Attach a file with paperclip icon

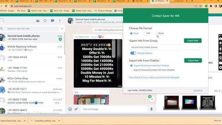pos(76,109)
